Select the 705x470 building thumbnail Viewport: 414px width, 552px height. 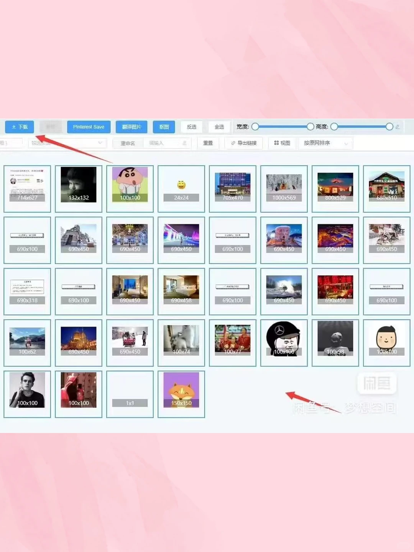(x=233, y=189)
